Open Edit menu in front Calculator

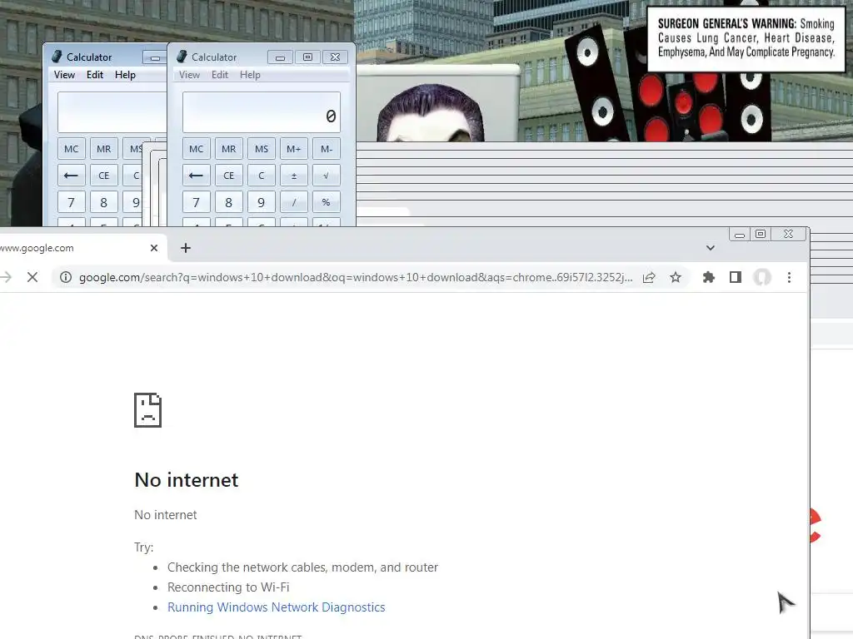point(220,74)
